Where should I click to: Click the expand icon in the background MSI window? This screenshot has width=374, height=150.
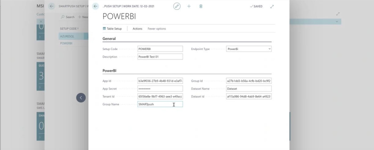(338, 14)
